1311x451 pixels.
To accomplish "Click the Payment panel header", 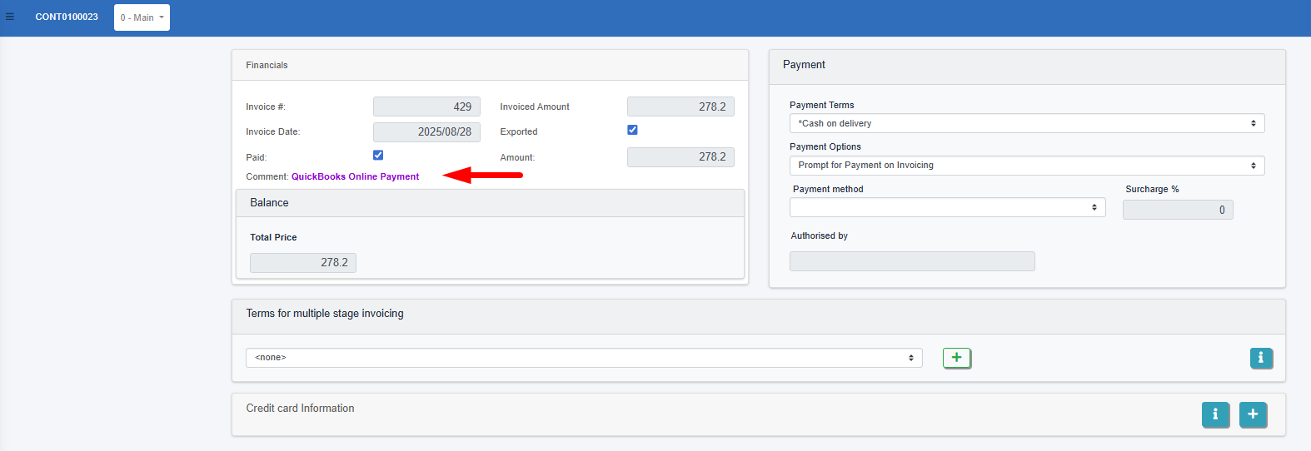I will tap(1027, 67).
